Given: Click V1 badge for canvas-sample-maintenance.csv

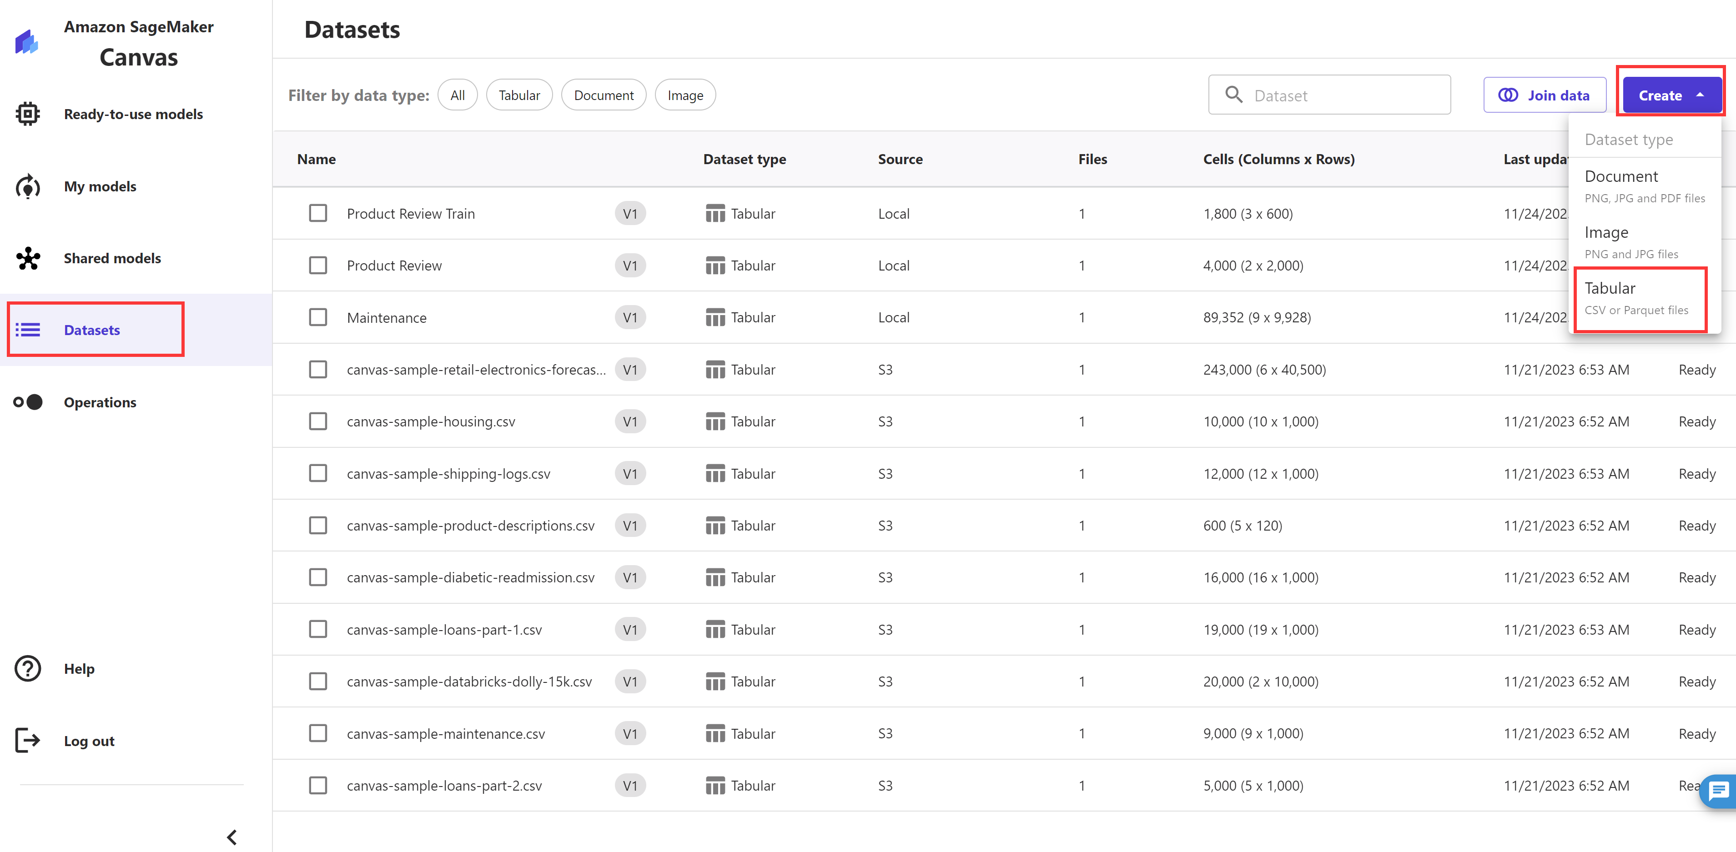Looking at the screenshot, I should pos(630,733).
